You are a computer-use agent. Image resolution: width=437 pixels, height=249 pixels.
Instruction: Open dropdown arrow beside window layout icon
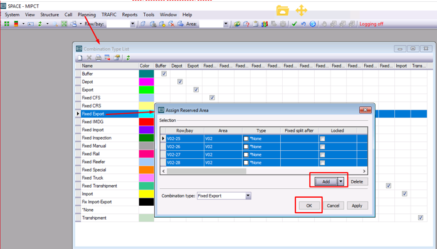(x=81, y=24)
